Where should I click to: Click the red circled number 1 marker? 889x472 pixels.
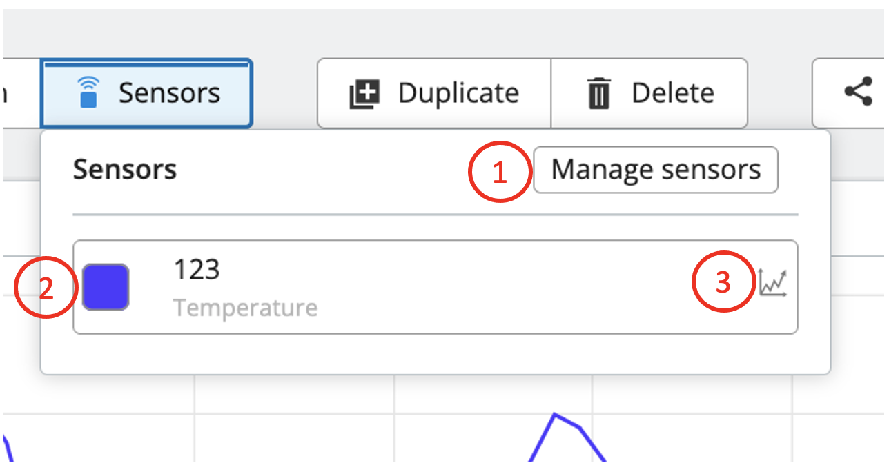pyautogui.click(x=500, y=171)
